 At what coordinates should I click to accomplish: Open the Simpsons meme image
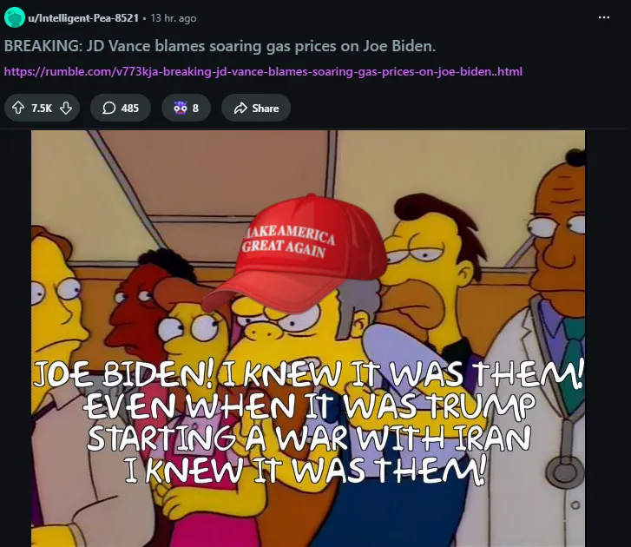pos(308,338)
